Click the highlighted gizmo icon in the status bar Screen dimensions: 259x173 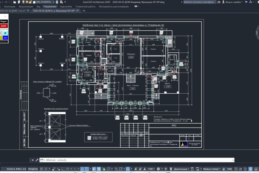click(128, 169)
